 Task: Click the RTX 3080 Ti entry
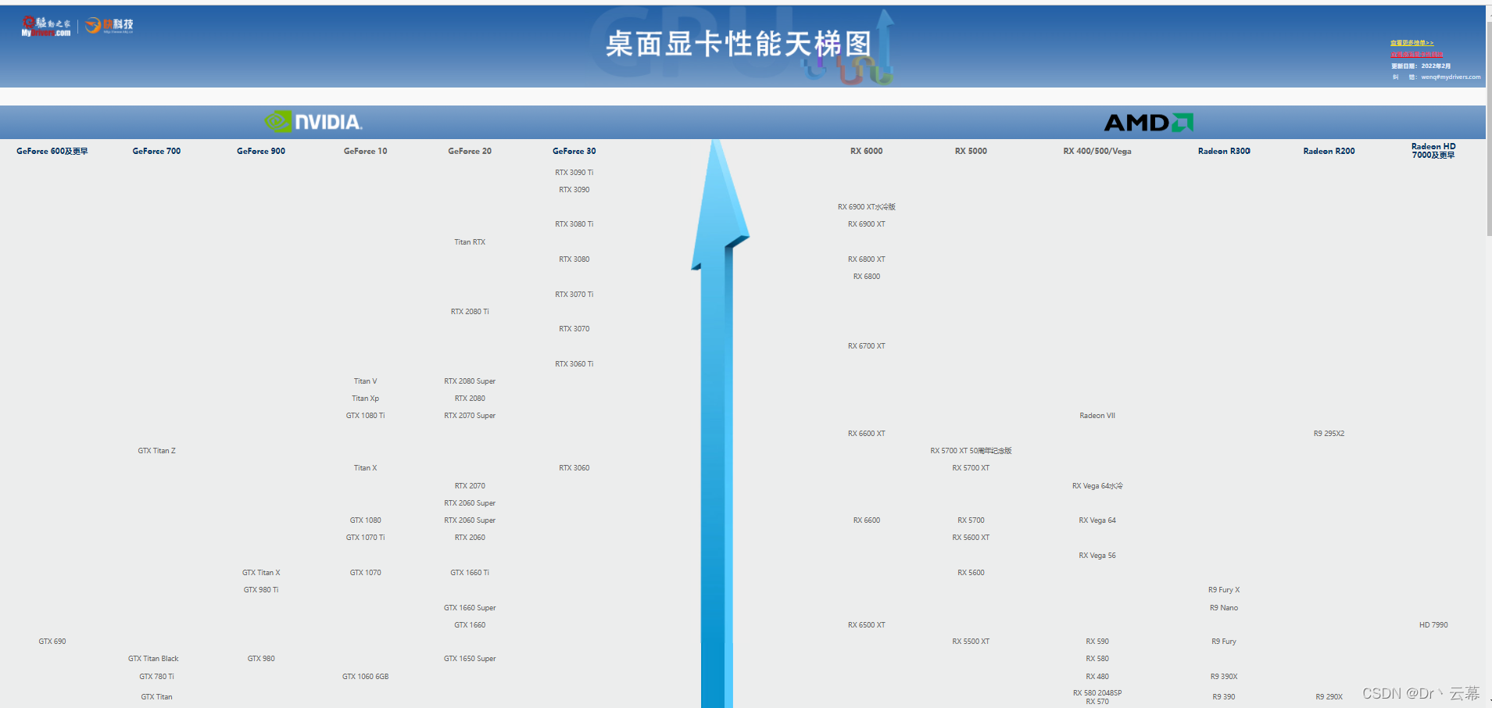click(x=574, y=224)
